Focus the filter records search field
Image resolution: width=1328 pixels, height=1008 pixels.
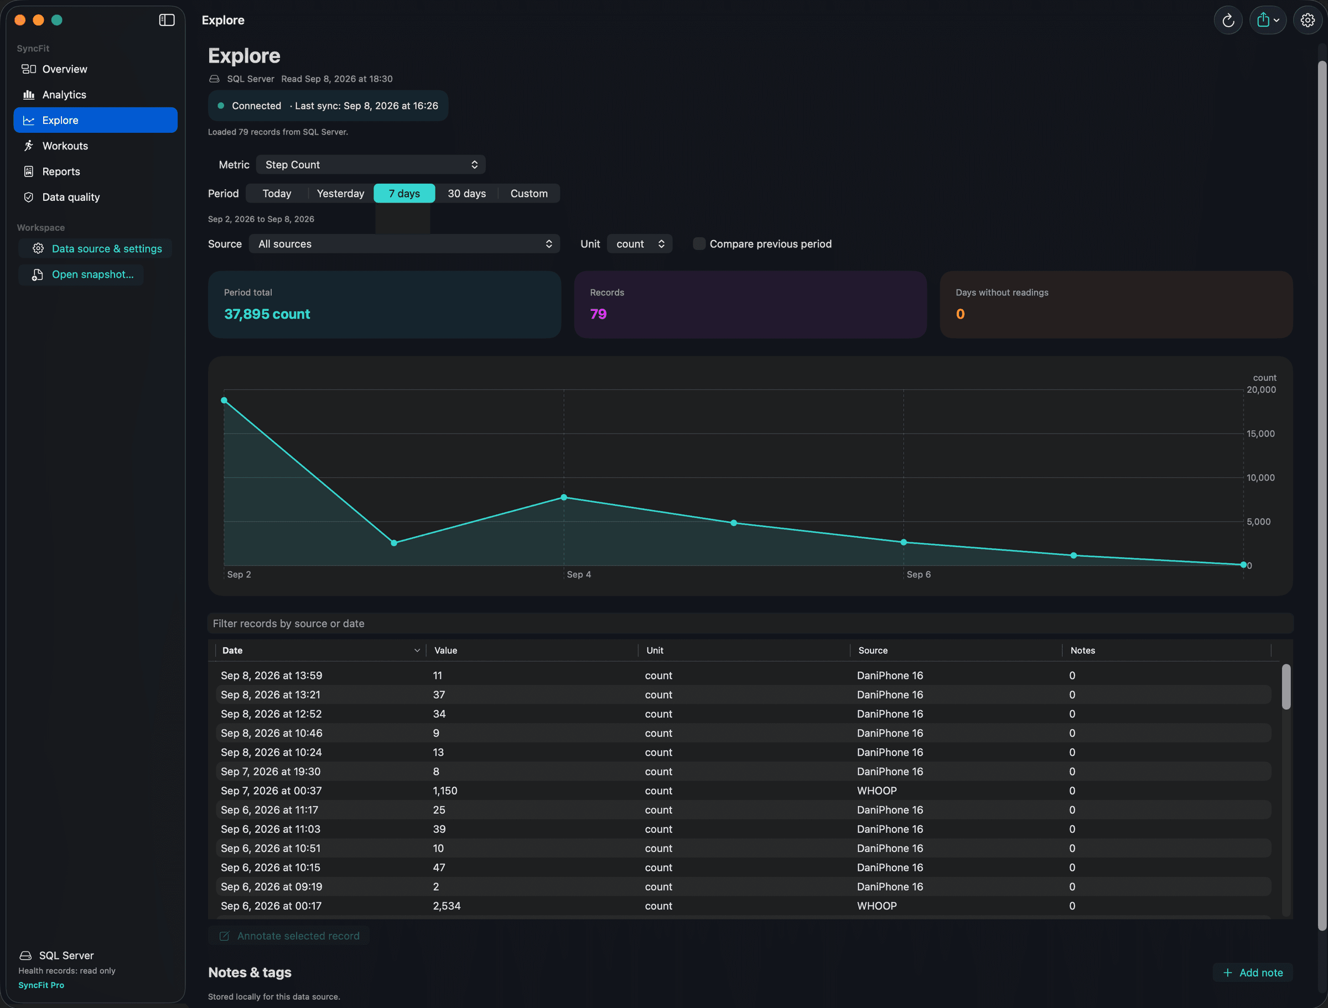tap(750, 623)
